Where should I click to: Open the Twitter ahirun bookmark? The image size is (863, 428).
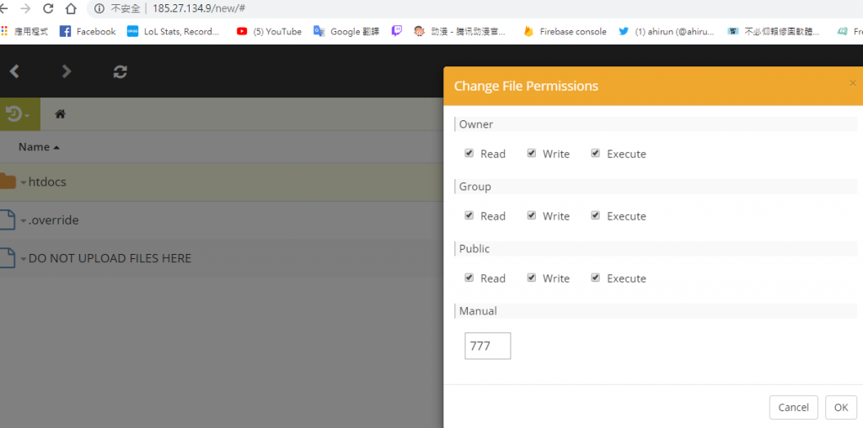click(x=666, y=31)
